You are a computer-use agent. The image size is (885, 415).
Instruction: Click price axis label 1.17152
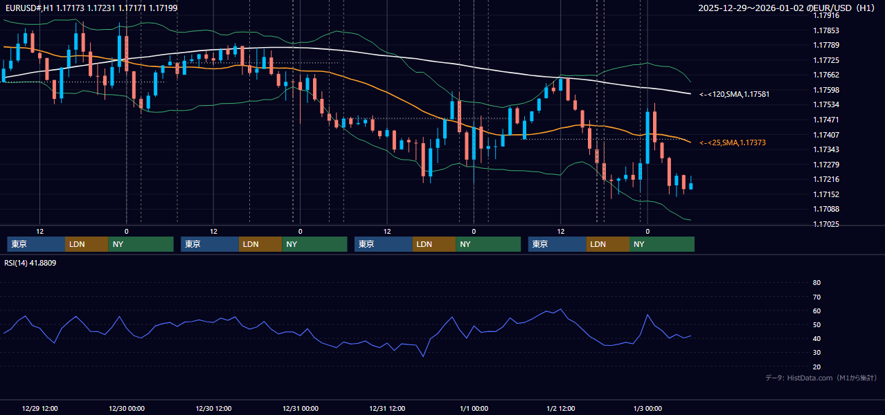[825, 194]
